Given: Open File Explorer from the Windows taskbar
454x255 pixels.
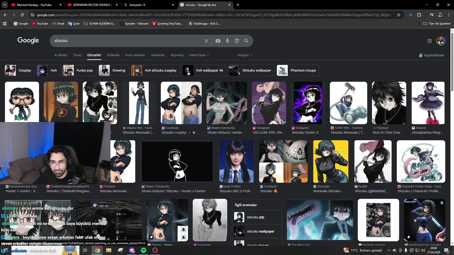Looking at the screenshot, I should (x=109, y=250).
